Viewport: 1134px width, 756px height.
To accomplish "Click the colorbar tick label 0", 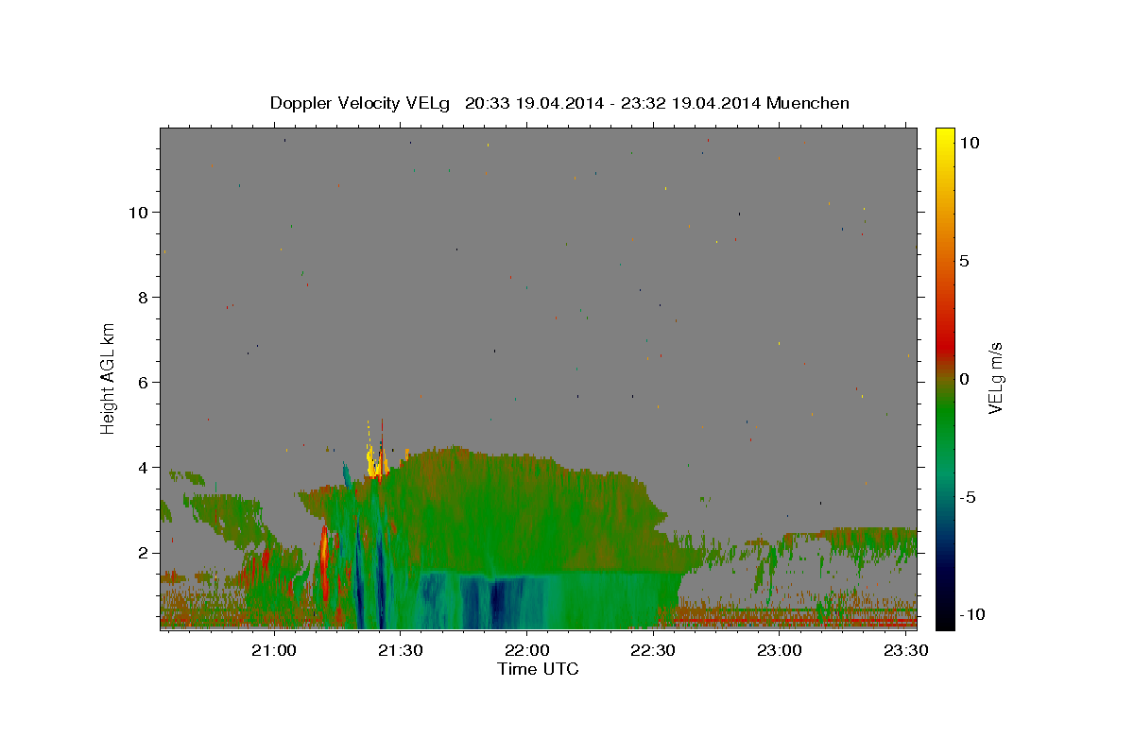I will (x=964, y=379).
